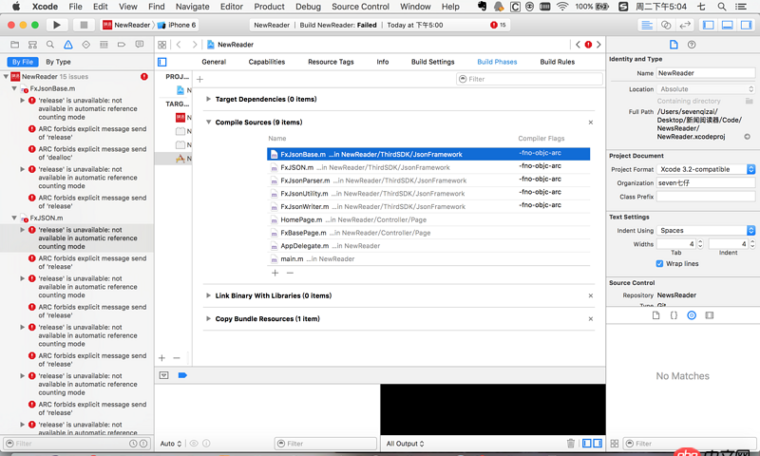Open the Symbol navigator icon

(32, 45)
